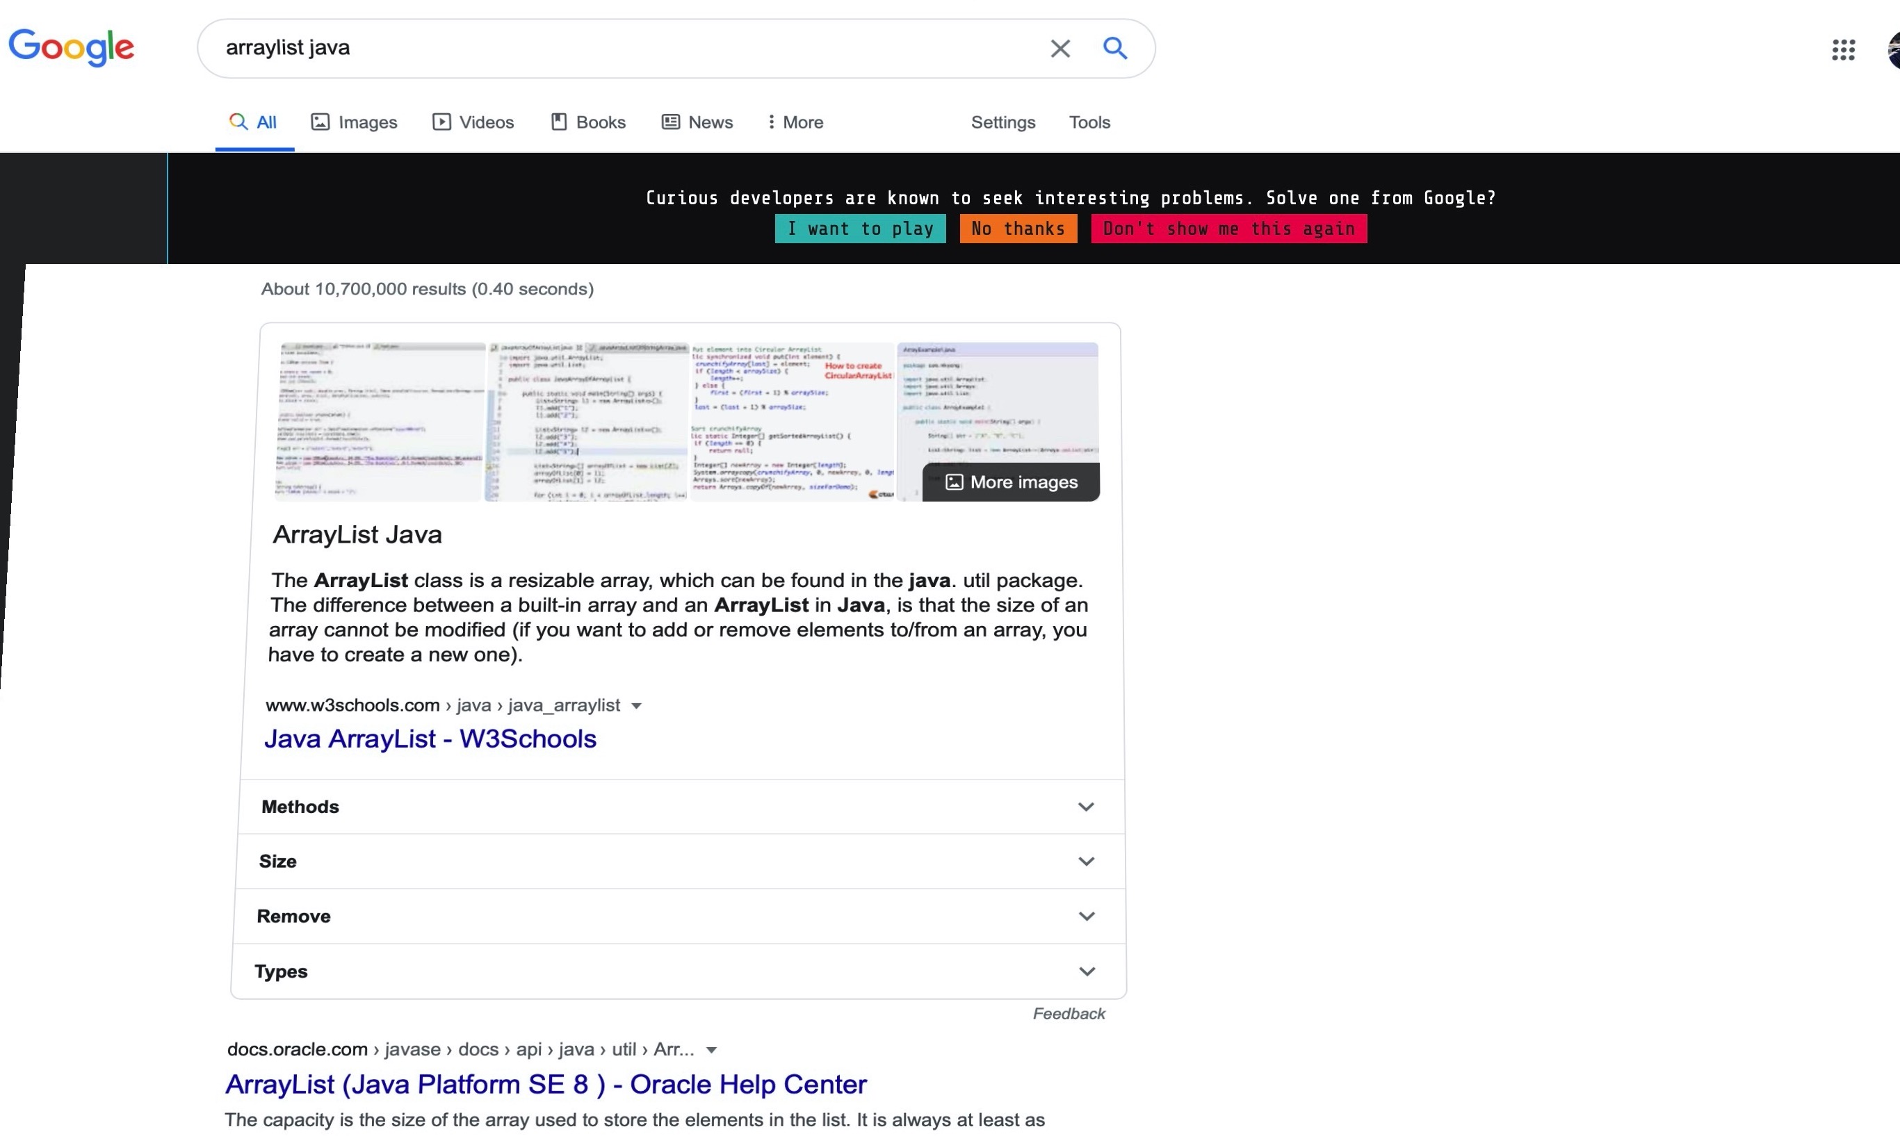Click the More images button
Viewport: 1900px width, 1136px height.
(x=1011, y=482)
